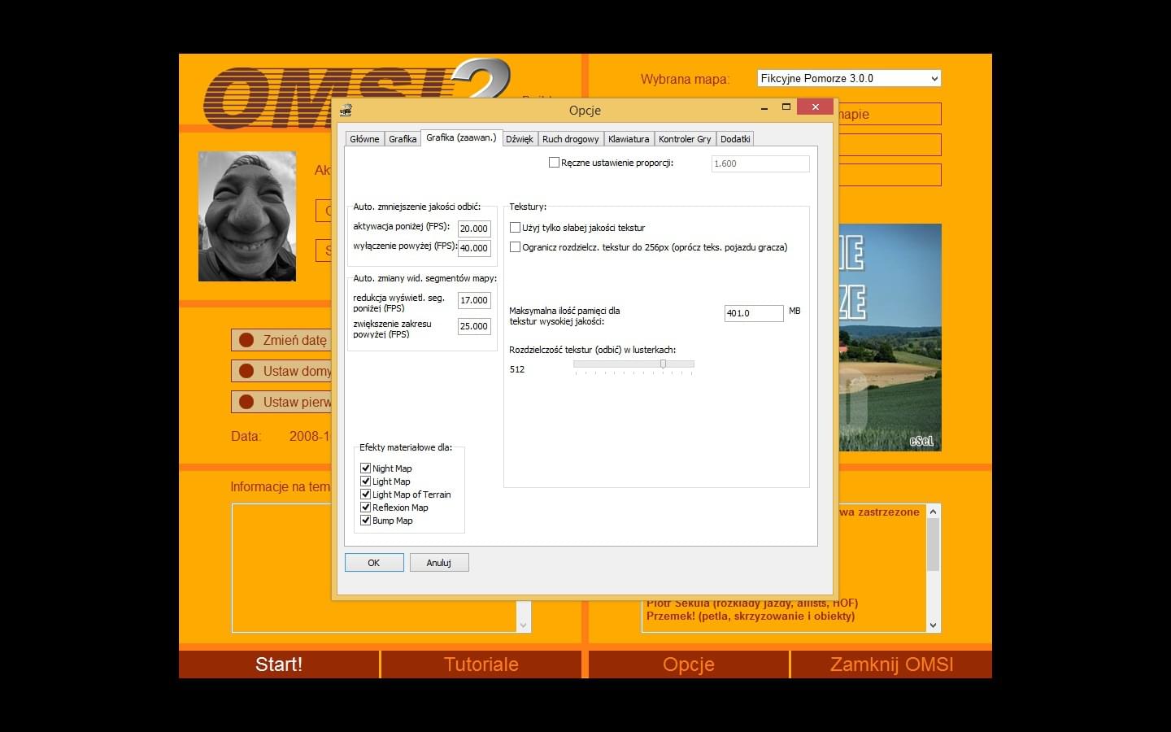The height and width of the screenshot is (732, 1171).
Task: Open the Klawiatura tab
Action: pyautogui.click(x=629, y=139)
